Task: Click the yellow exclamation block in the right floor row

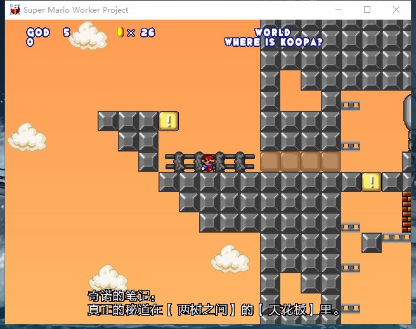Action: coord(372,182)
